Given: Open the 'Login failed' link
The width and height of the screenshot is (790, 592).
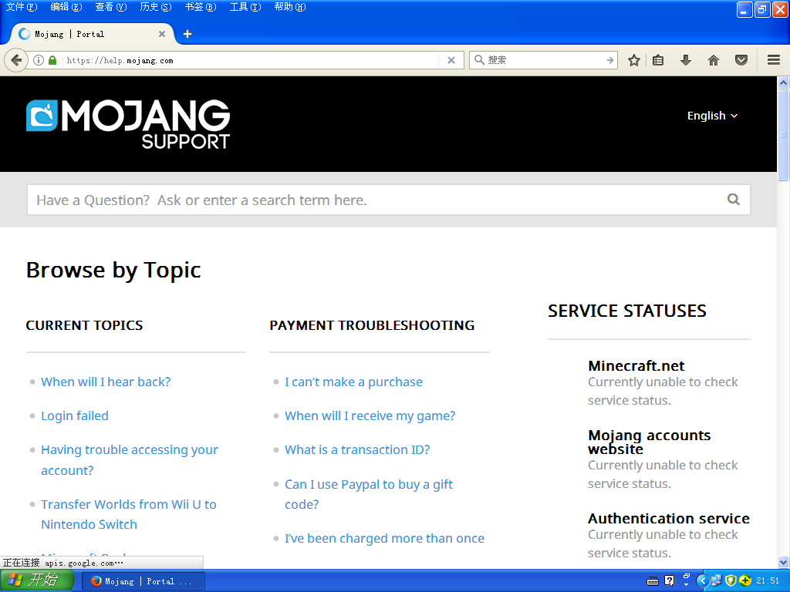Looking at the screenshot, I should [75, 415].
